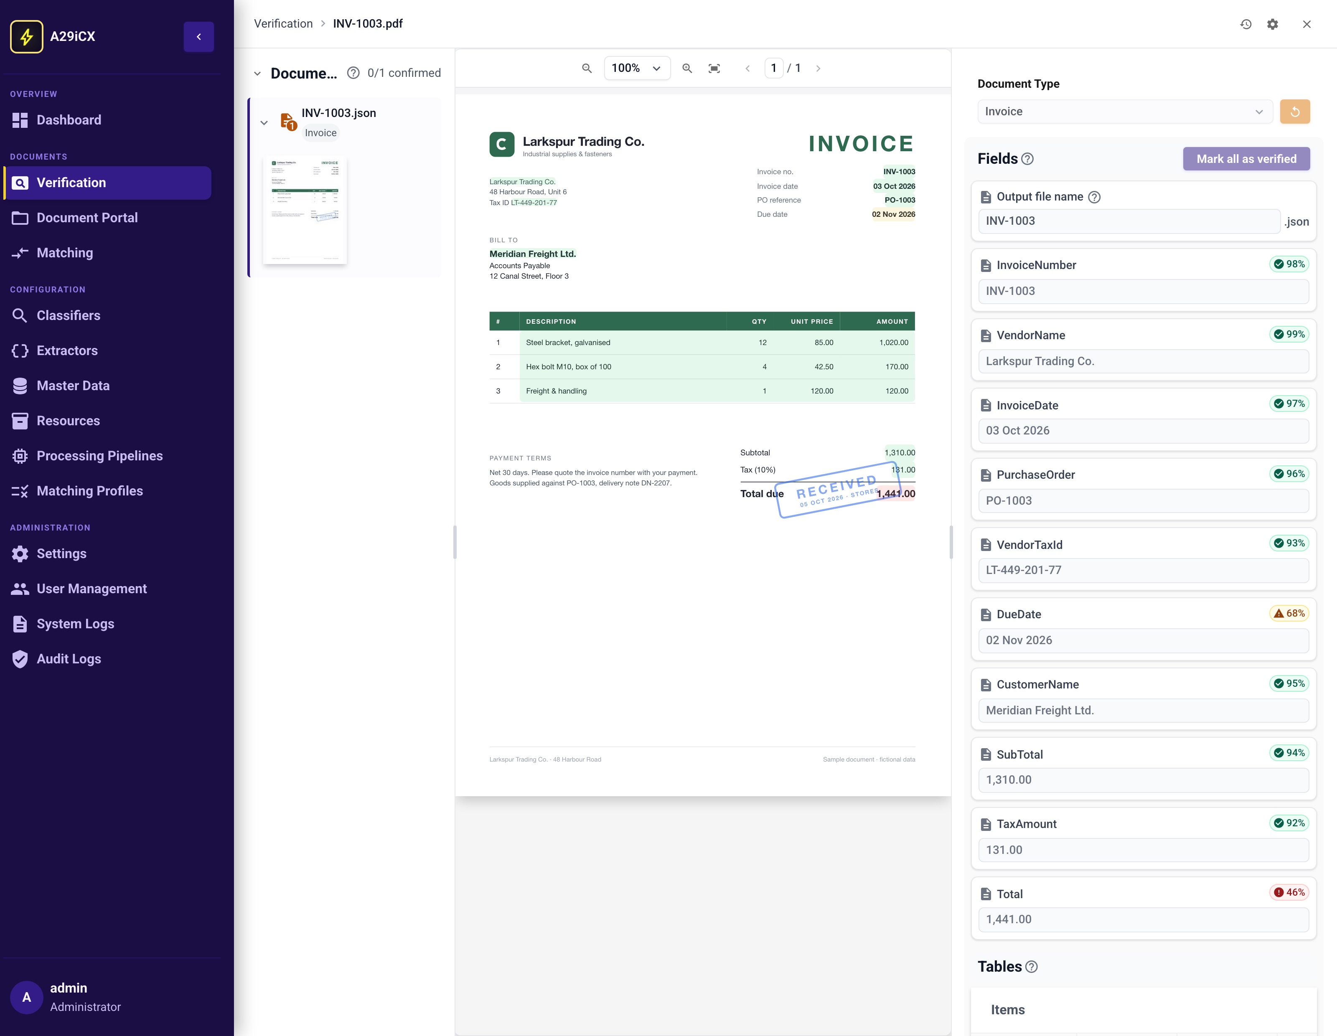
Task: Show help for Tables heading
Action: coord(1032,967)
